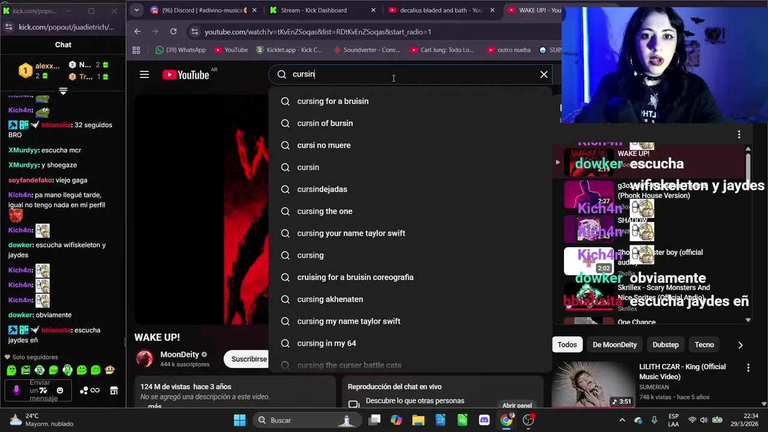Open kick chat site settings icon
The height and width of the screenshot is (432, 768).
pos(8,27)
